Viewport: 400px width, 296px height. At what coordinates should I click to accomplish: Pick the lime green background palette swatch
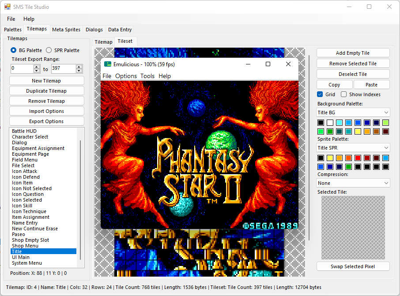[x=386, y=123]
